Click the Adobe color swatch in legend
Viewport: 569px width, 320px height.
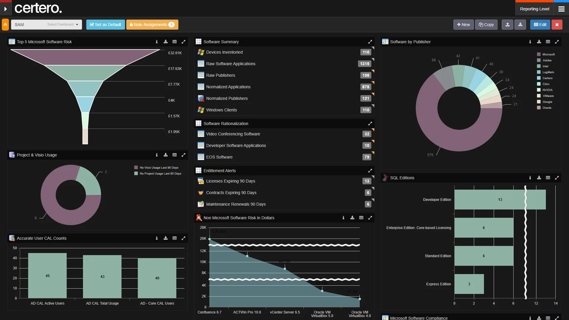point(539,60)
